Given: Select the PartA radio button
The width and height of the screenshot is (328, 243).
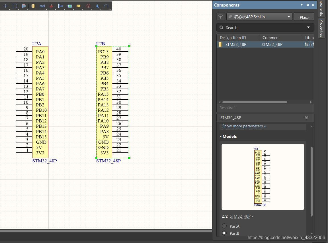Looking at the screenshot, I should [x=224, y=226].
